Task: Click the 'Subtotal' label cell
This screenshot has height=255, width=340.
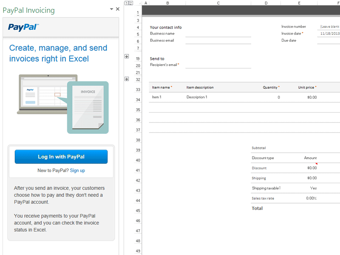Action: pos(259,148)
